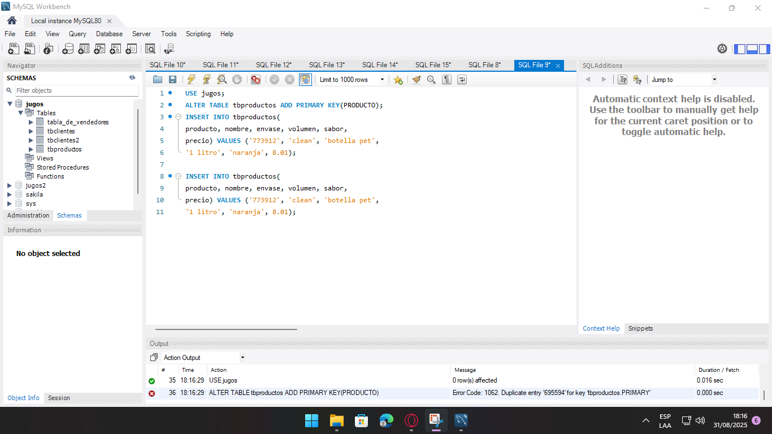Go to Workbench home screen icon
The height and width of the screenshot is (434, 772).
(12, 21)
